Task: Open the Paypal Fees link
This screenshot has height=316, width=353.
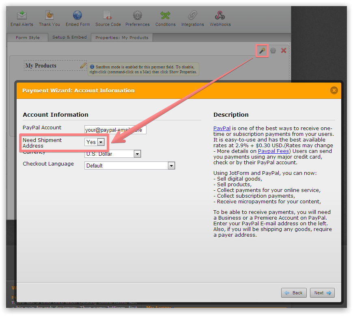Action: (273, 151)
